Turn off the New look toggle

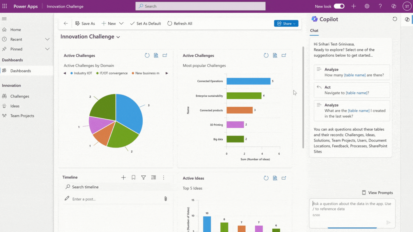(x=339, y=6)
